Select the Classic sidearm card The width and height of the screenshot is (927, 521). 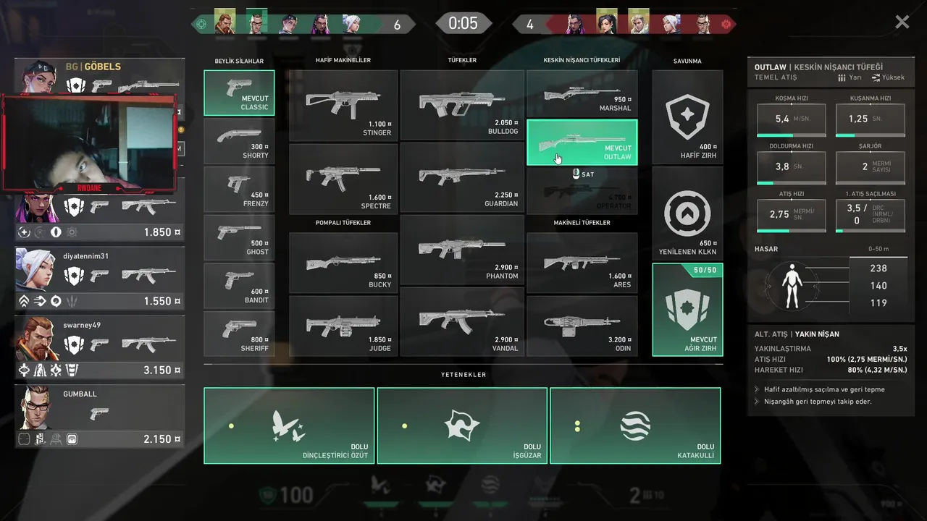tap(239, 93)
